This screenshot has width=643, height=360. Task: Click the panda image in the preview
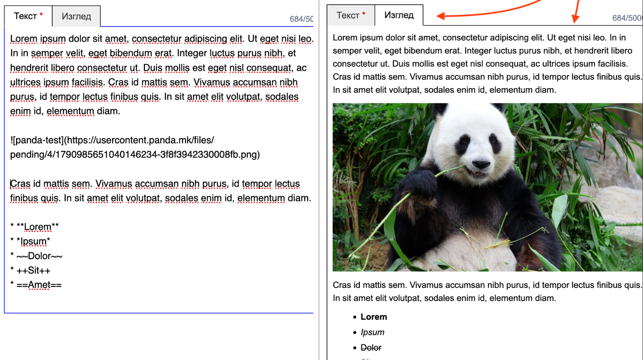(488, 187)
